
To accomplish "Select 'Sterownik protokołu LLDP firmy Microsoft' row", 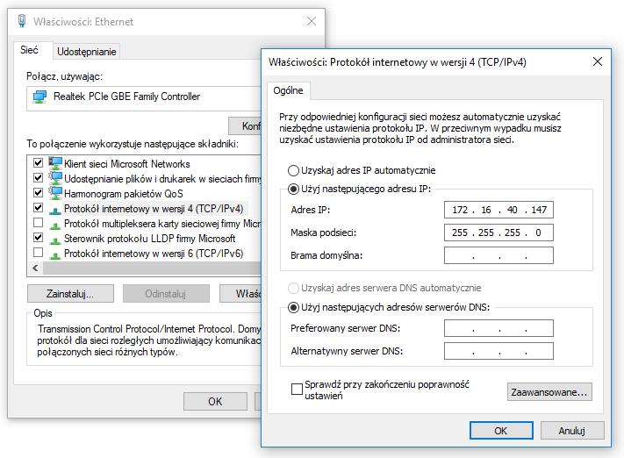I will pos(149,239).
